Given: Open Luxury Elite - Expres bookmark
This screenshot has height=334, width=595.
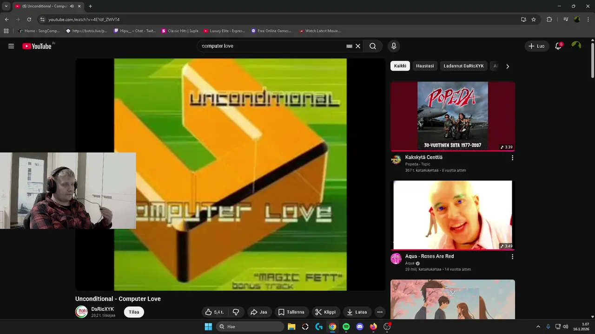Looking at the screenshot, I should [225, 31].
